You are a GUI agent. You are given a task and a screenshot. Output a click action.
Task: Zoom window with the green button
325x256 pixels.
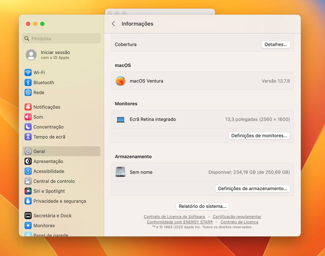pyautogui.click(x=42, y=24)
